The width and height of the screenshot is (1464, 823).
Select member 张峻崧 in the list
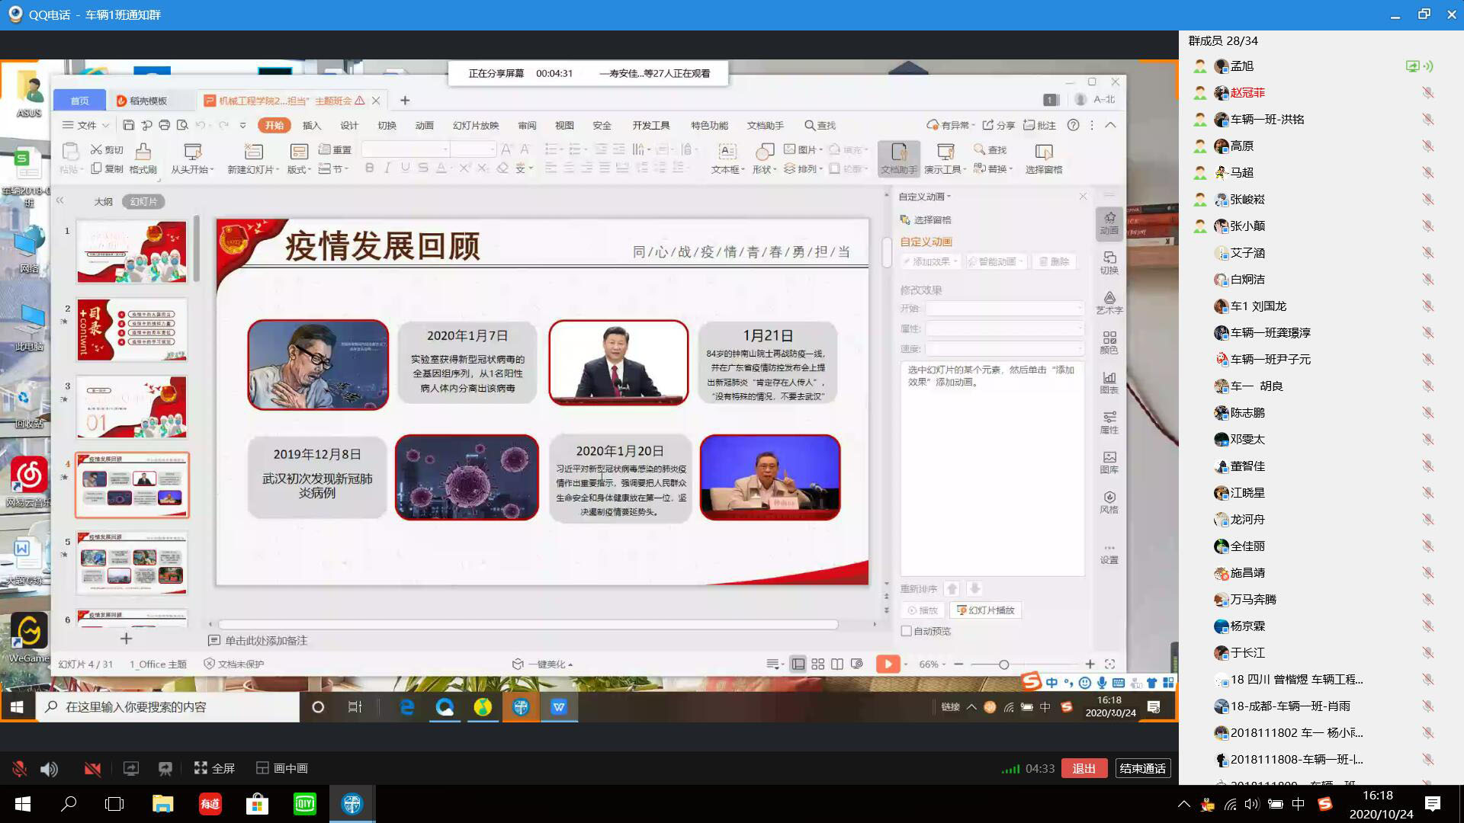click(1247, 200)
